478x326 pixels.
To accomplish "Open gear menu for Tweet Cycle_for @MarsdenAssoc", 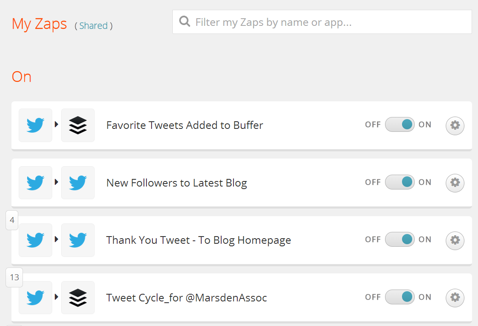I will point(455,298).
